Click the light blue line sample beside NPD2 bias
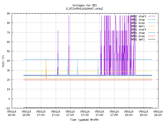163x122 pixels. pyautogui.click(x=152, y=23)
